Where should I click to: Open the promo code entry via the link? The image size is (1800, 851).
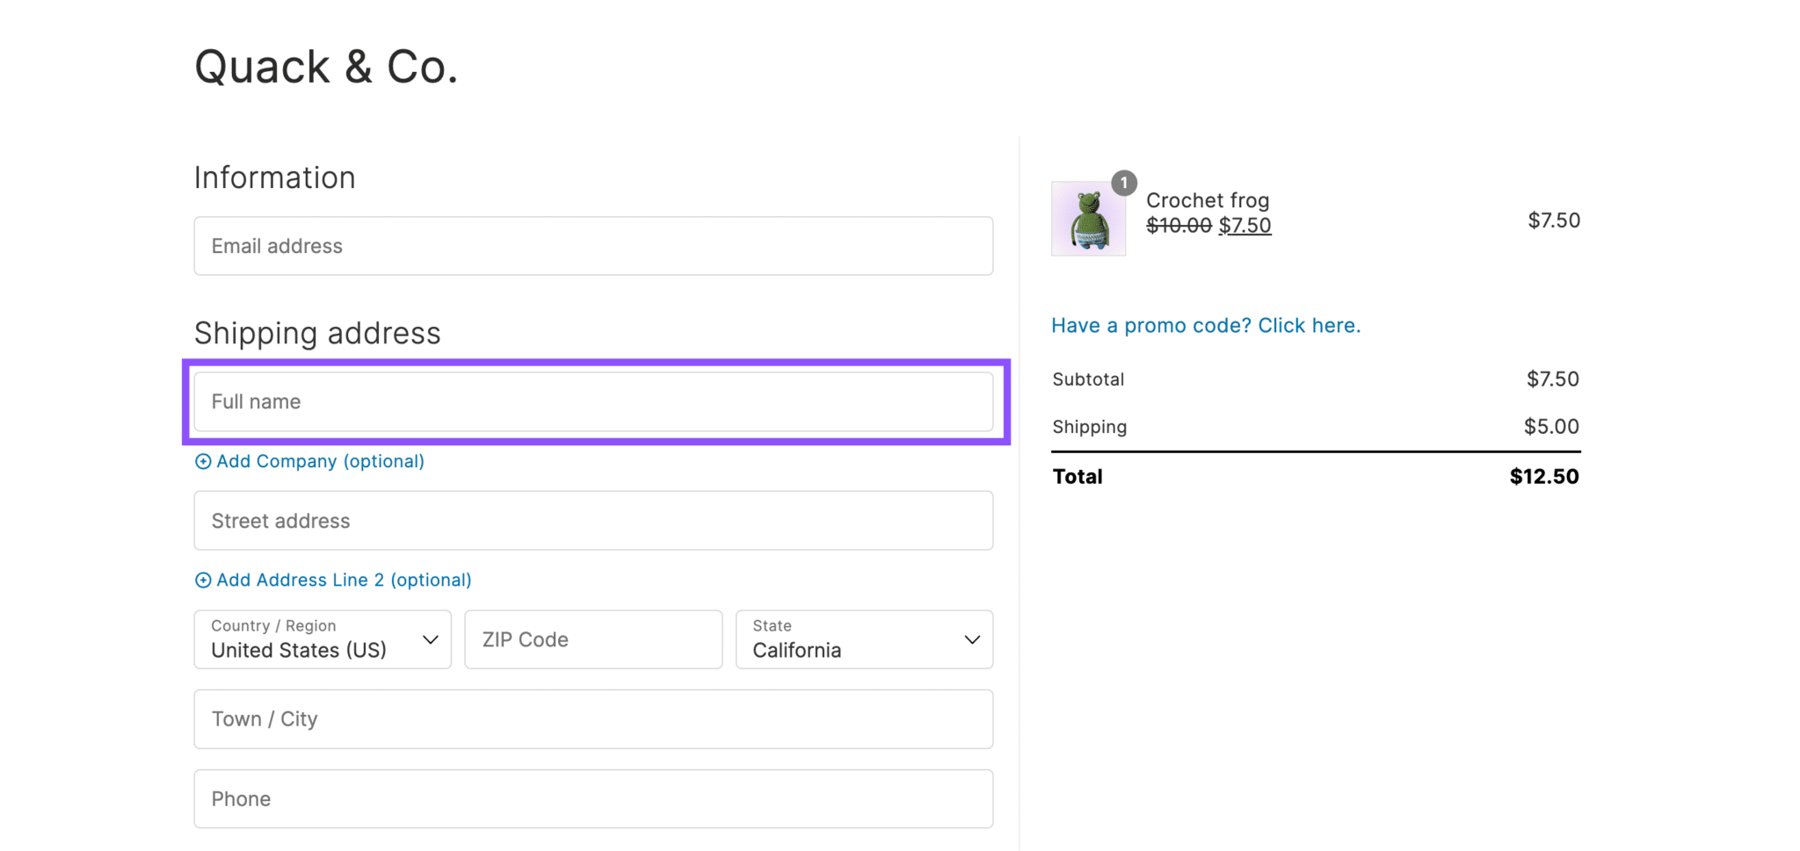coord(1205,325)
